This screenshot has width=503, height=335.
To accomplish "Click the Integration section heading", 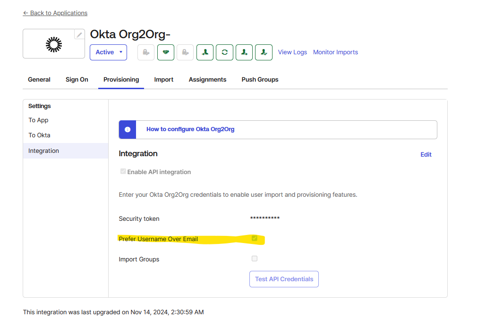I will [138, 153].
